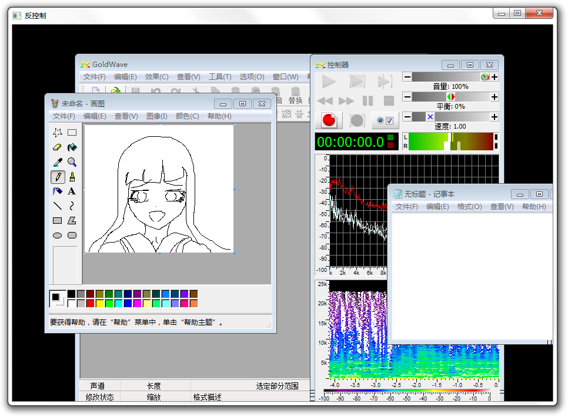Click the Rewind button in Controller
Screen dimensions: 568x417
325,101
